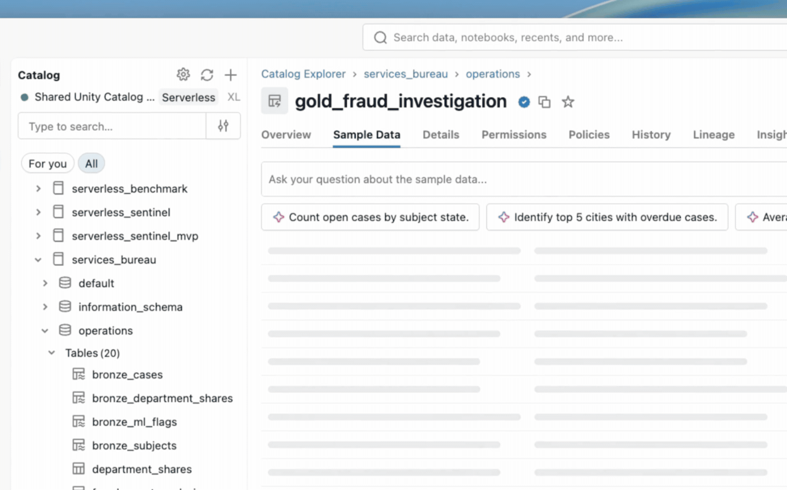Navigate to Catalog Explorer via breadcrumb
The height and width of the screenshot is (490, 787).
click(303, 74)
